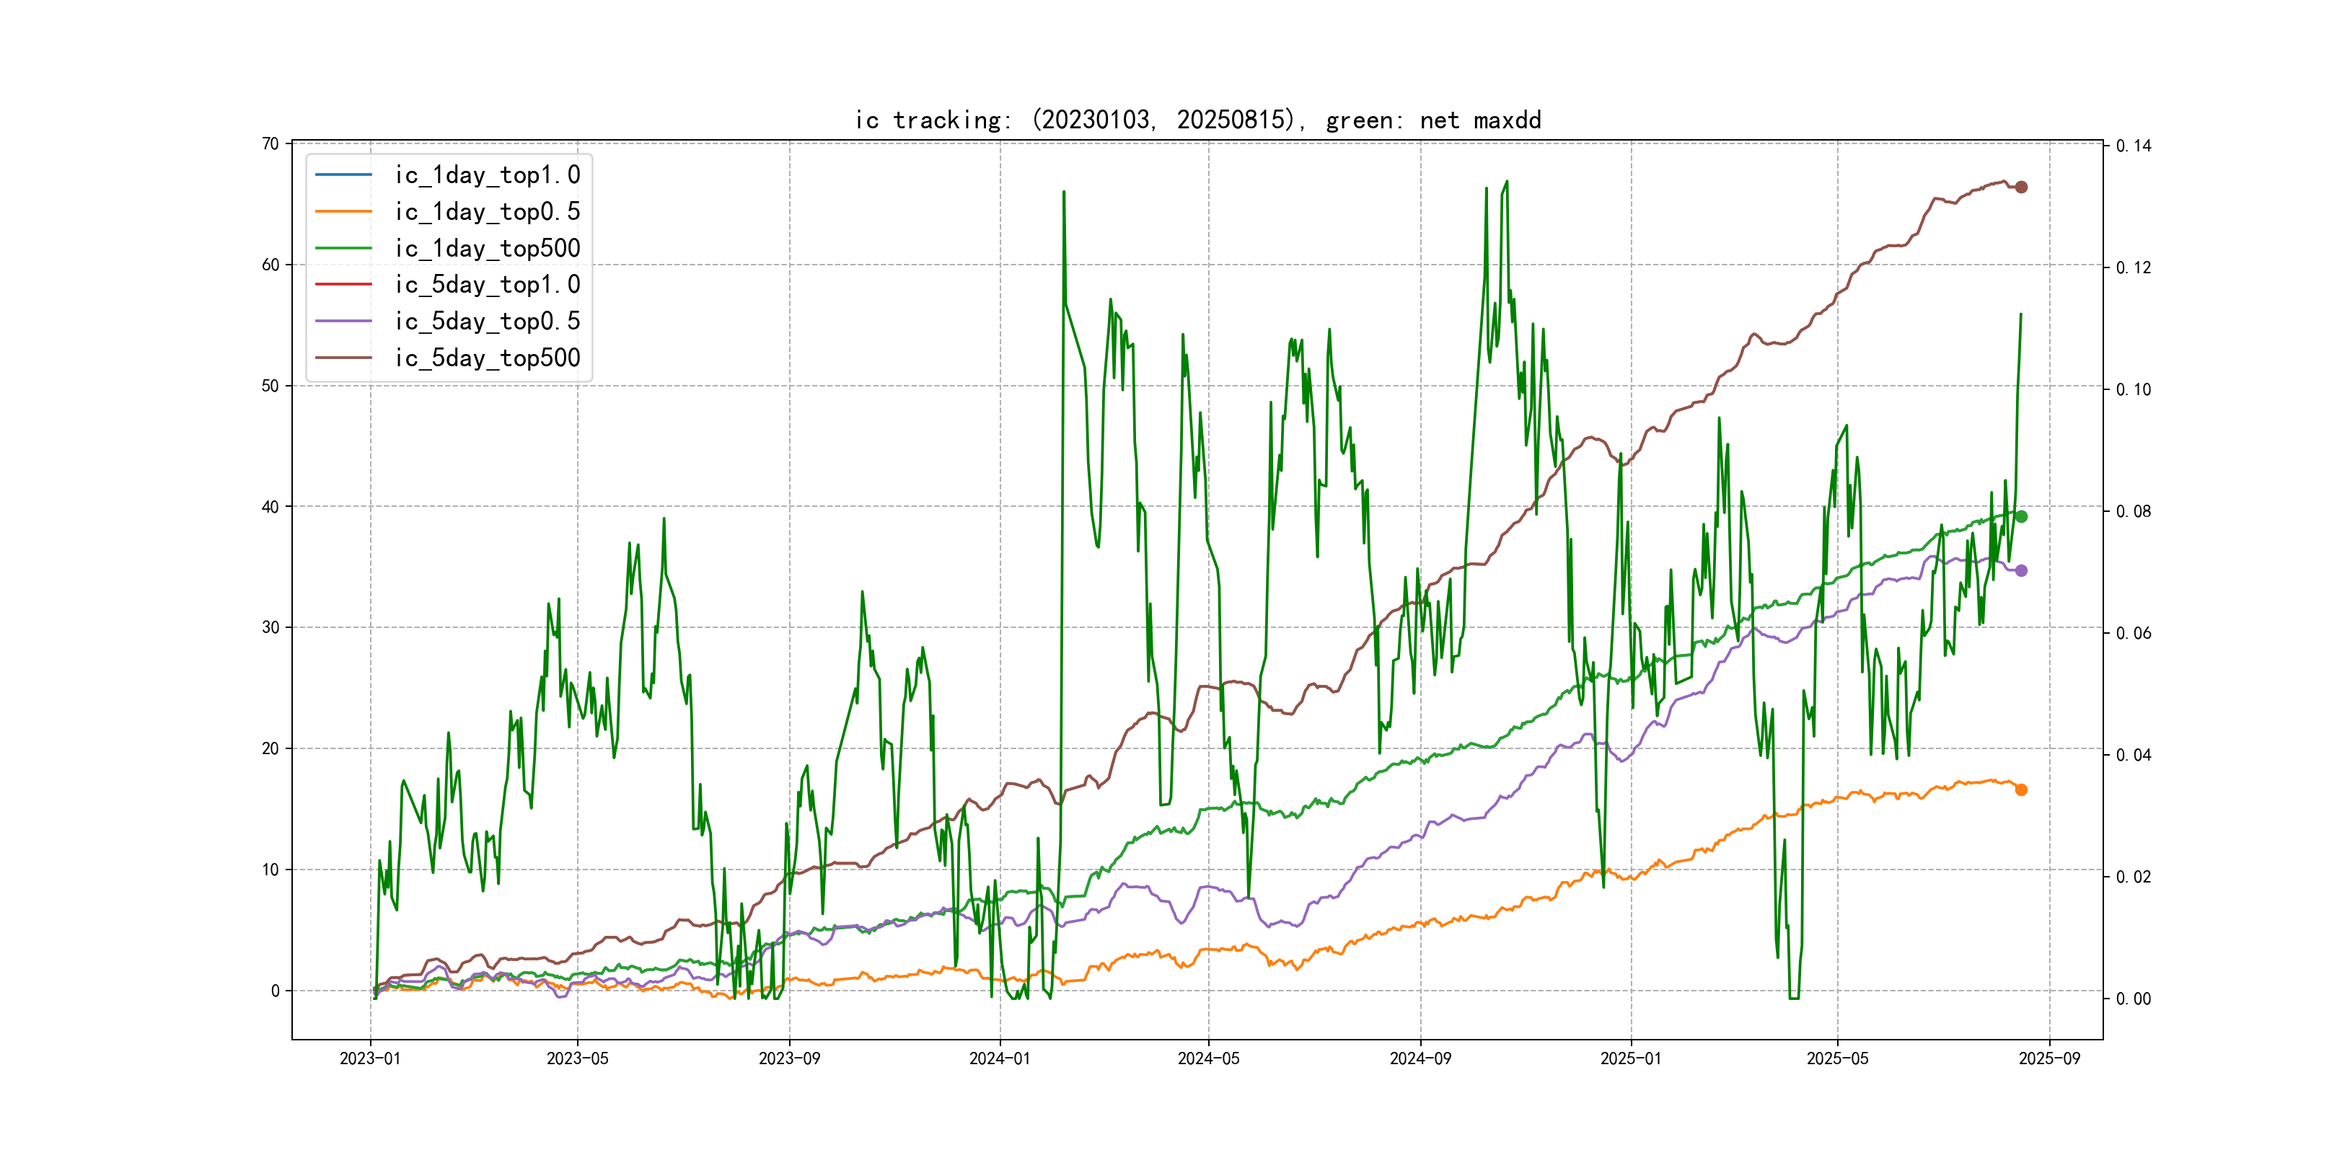Click the 2023-01 x-axis tick label
The image size is (2337, 1168).
point(370,1058)
